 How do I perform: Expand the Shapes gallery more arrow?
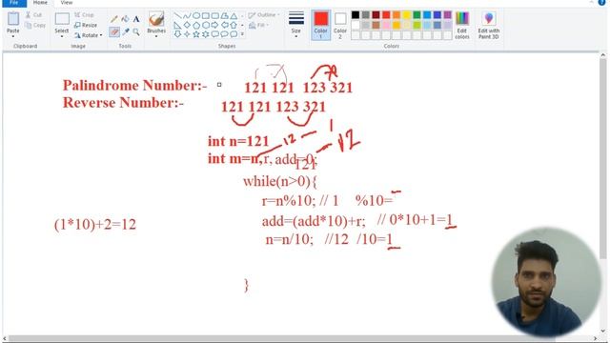[242, 34]
